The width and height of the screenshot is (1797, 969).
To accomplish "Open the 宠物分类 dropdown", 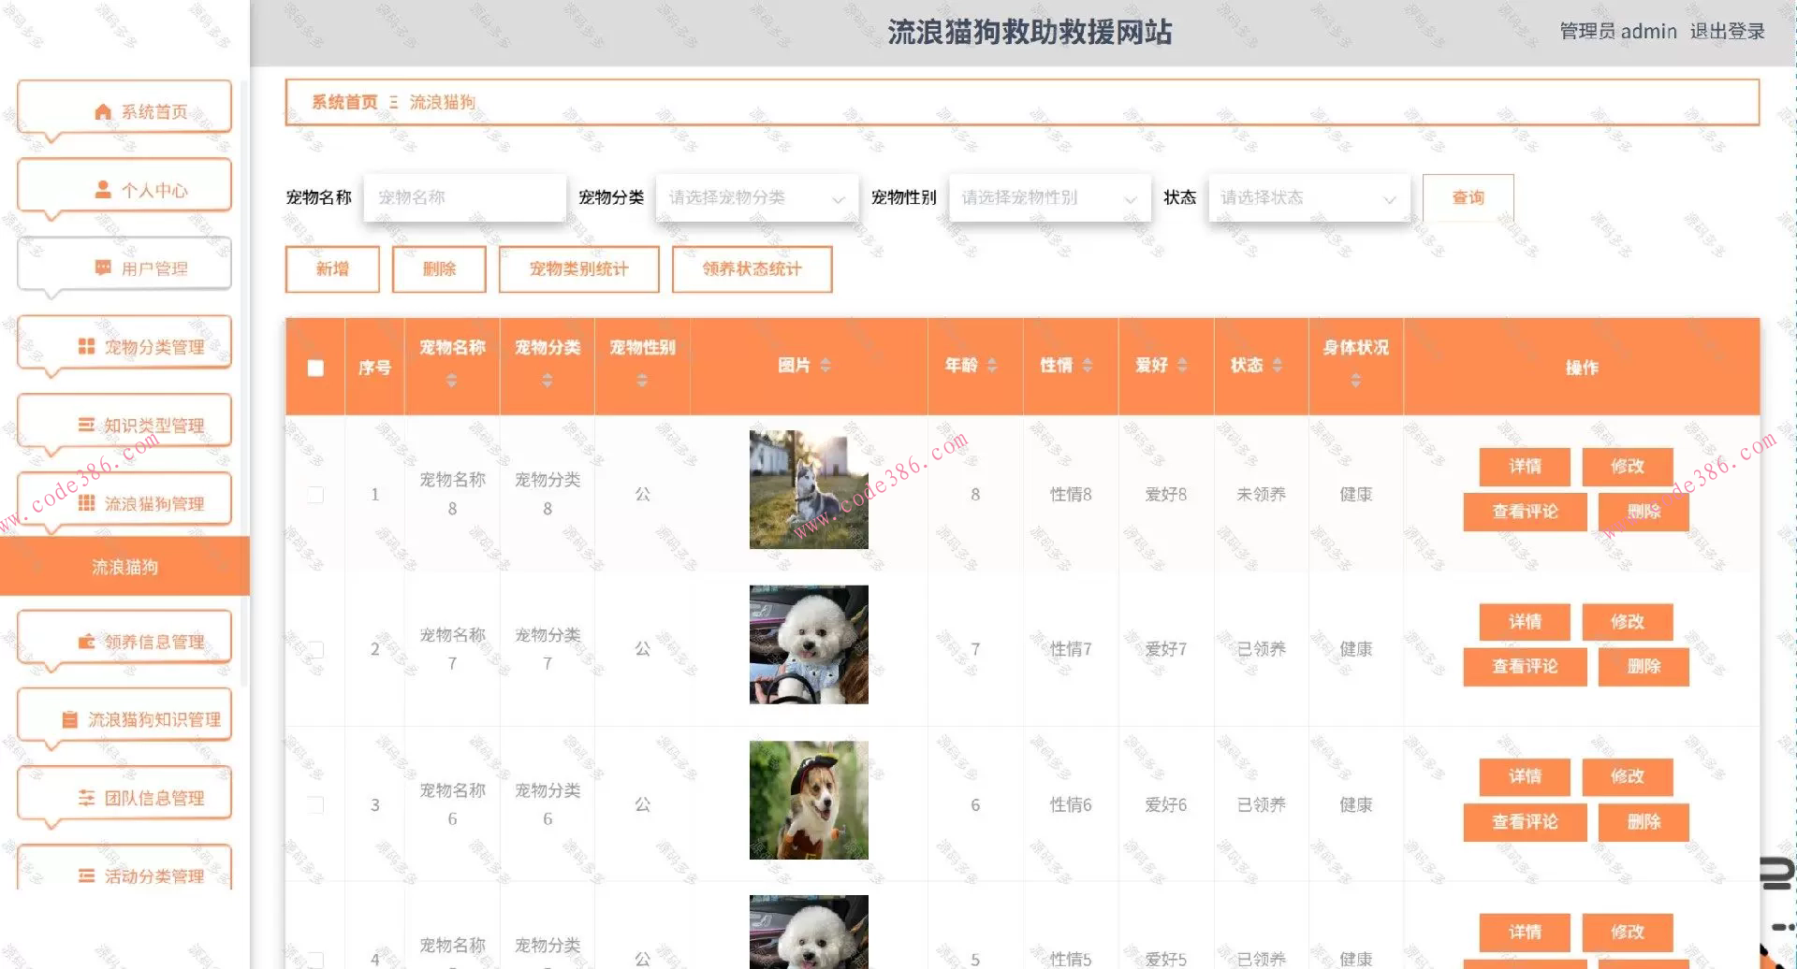I will click(756, 197).
